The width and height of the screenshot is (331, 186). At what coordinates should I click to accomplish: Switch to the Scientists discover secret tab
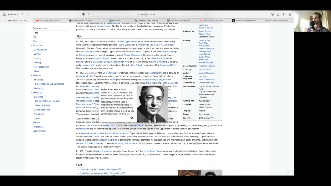click(x=277, y=21)
